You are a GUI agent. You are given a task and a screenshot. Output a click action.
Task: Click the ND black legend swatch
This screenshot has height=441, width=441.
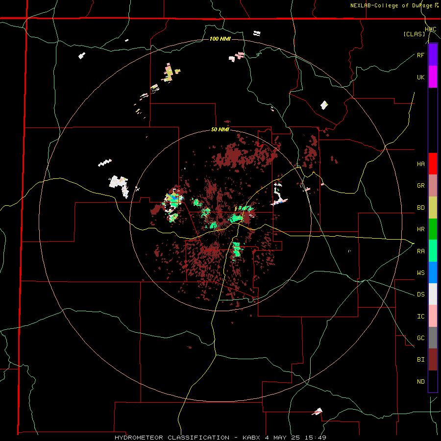click(433, 381)
